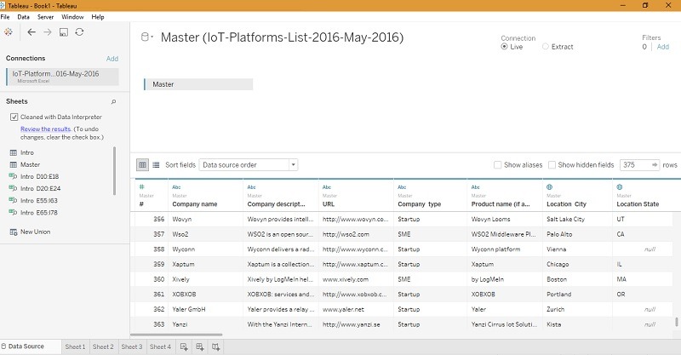Click the Intro sheet table icon
This screenshot has width=681, height=355.
tap(14, 153)
